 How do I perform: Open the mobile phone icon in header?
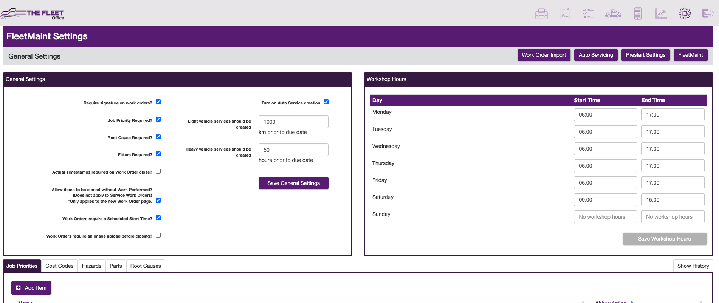[638, 14]
